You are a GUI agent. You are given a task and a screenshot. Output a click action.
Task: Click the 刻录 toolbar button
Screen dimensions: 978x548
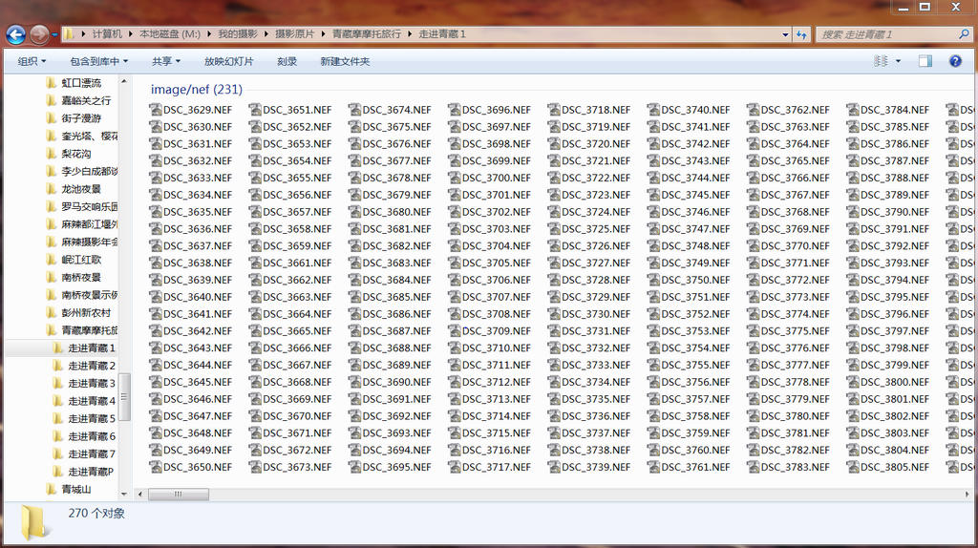point(287,61)
